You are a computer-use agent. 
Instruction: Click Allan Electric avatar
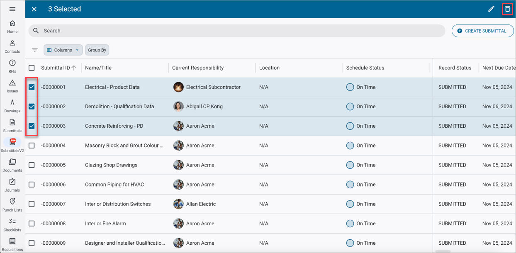pyautogui.click(x=178, y=204)
